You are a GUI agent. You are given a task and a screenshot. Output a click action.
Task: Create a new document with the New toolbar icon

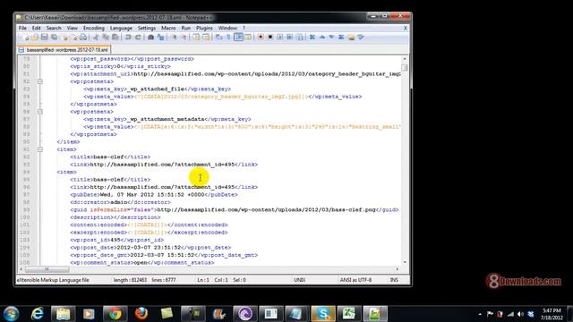point(25,38)
